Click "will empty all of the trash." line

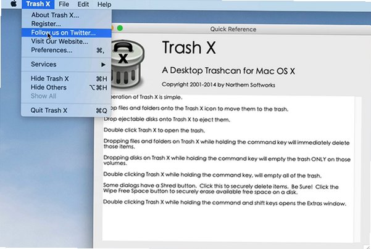[212, 175]
